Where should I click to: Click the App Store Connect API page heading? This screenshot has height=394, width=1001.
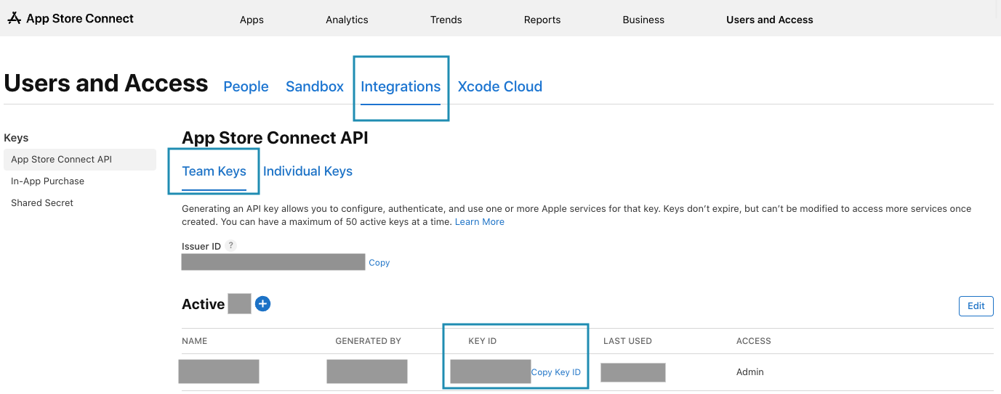tap(275, 138)
